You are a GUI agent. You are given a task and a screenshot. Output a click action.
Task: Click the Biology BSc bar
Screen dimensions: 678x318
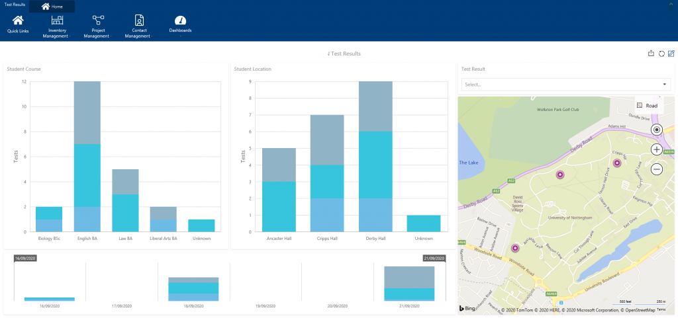click(49, 219)
